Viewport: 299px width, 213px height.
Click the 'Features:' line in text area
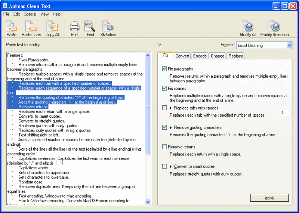15,55
